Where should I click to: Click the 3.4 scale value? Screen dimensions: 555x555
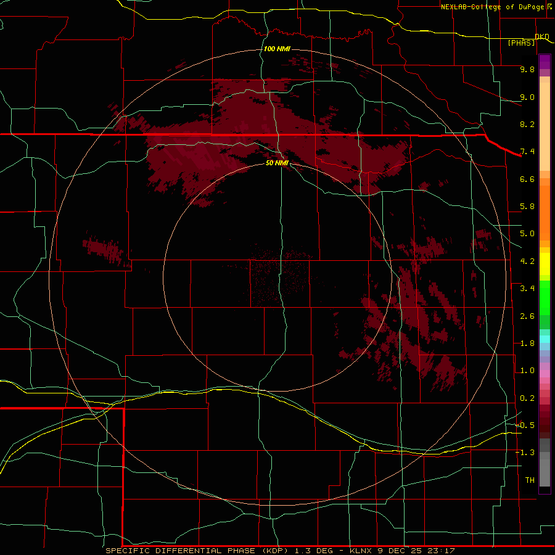[x=527, y=289]
